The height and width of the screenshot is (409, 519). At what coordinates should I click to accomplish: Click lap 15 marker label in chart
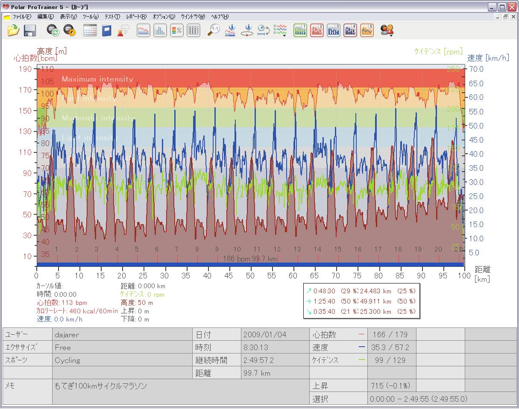tap(337, 249)
